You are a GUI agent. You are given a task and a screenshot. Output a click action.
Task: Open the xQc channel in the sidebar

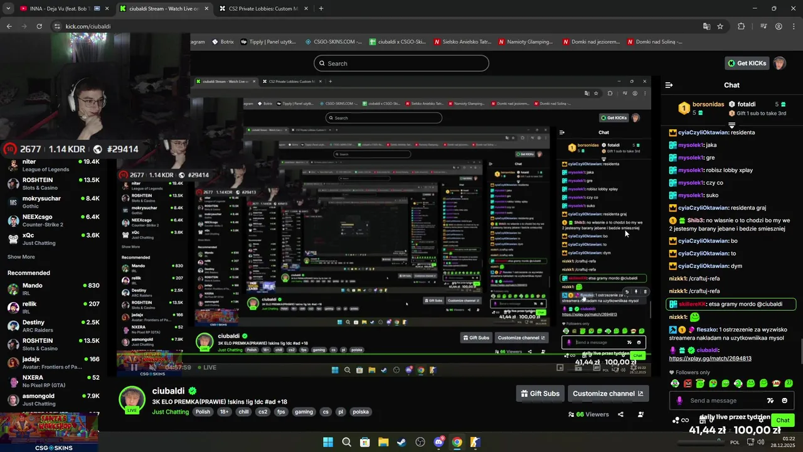(x=53, y=239)
